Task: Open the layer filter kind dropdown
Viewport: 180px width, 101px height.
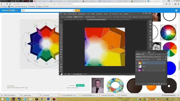Action: (x=140, y=54)
